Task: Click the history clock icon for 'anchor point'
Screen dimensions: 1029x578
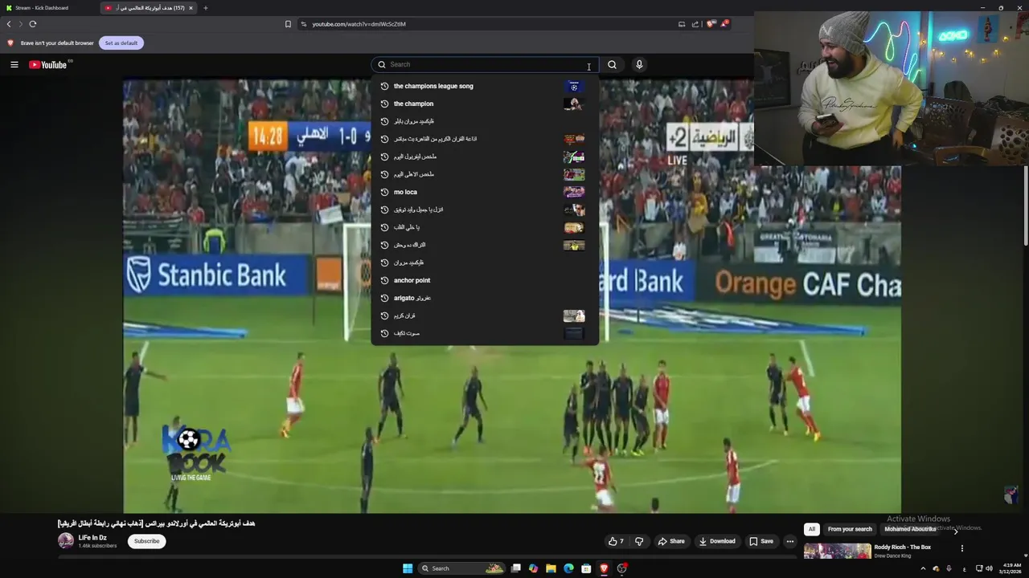Action: [x=384, y=280]
